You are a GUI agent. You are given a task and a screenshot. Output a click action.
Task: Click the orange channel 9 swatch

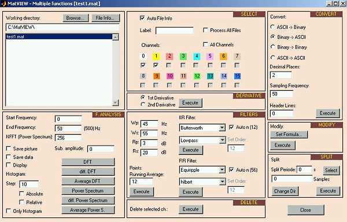tap(157, 76)
